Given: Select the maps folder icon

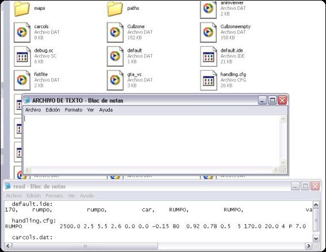Looking at the screenshot, I should tap(22, 9).
